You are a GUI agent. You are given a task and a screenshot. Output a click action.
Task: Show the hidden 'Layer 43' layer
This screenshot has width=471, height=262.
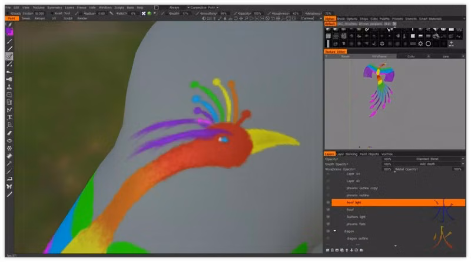click(328, 181)
